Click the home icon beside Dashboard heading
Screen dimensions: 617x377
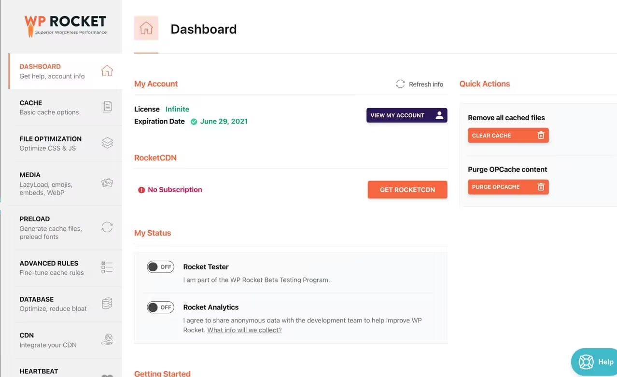click(146, 28)
